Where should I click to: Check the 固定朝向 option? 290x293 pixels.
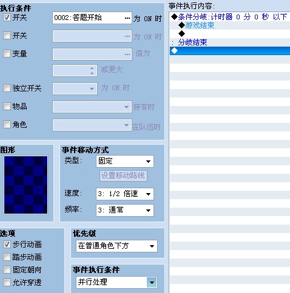point(7,270)
